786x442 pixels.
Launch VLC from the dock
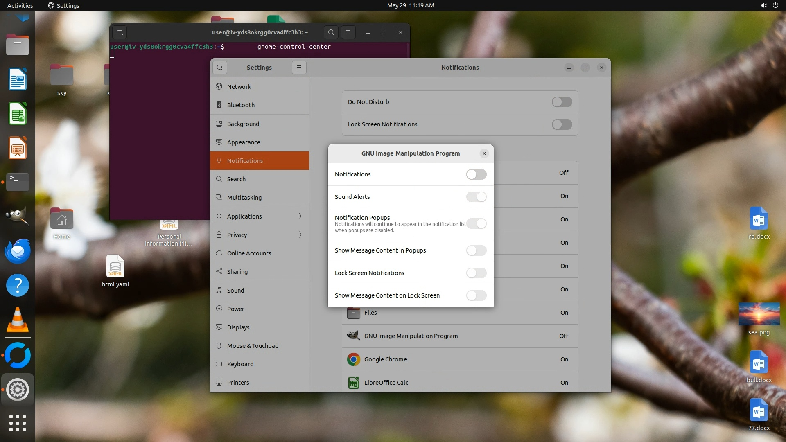click(18, 320)
